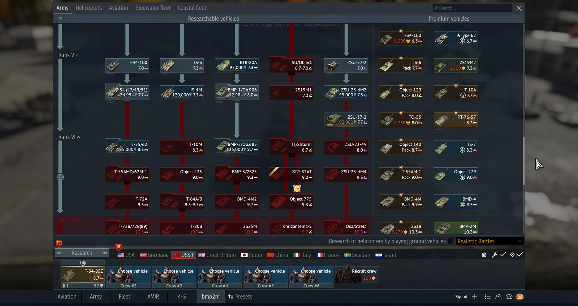Select the Germany nation tab
Image resolution: width=578 pixels, height=306 pixels.
[x=154, y=255]
